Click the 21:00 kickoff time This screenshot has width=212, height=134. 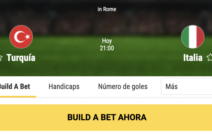tap(107, 48)
